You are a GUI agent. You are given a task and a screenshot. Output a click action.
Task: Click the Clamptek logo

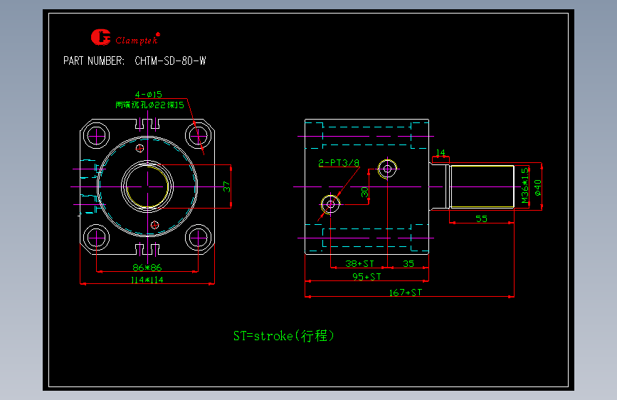125,38
